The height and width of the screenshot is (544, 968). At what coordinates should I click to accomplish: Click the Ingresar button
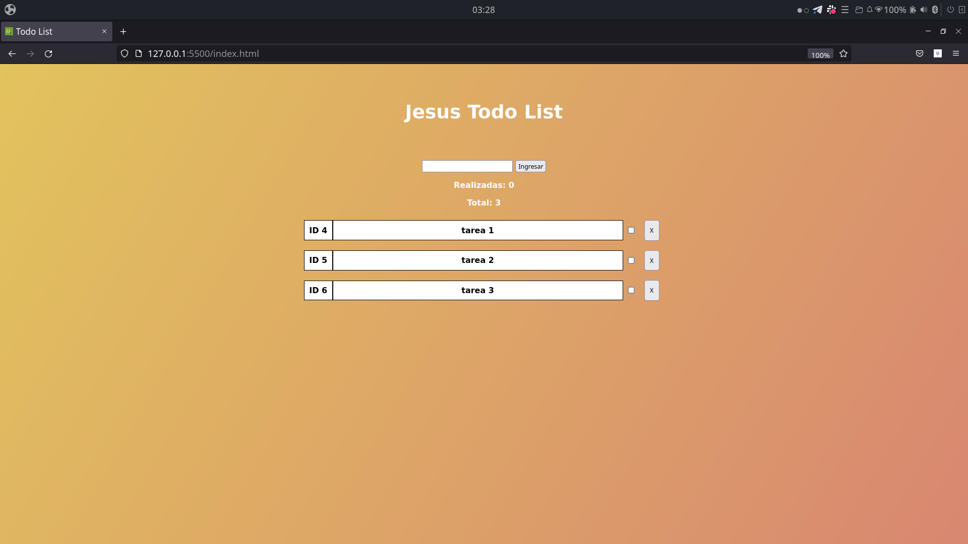point(530,166)
